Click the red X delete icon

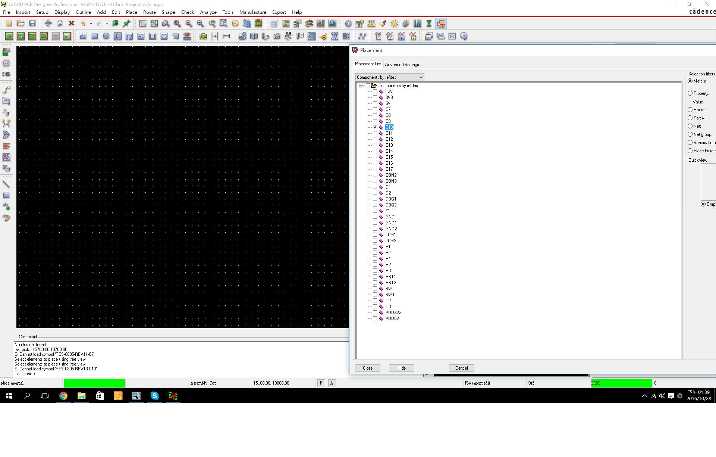point(71,24)
